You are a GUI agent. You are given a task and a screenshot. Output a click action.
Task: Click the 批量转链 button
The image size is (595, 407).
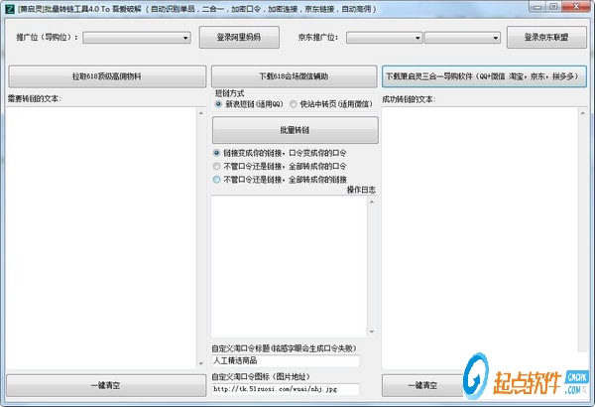pos(296,130)
